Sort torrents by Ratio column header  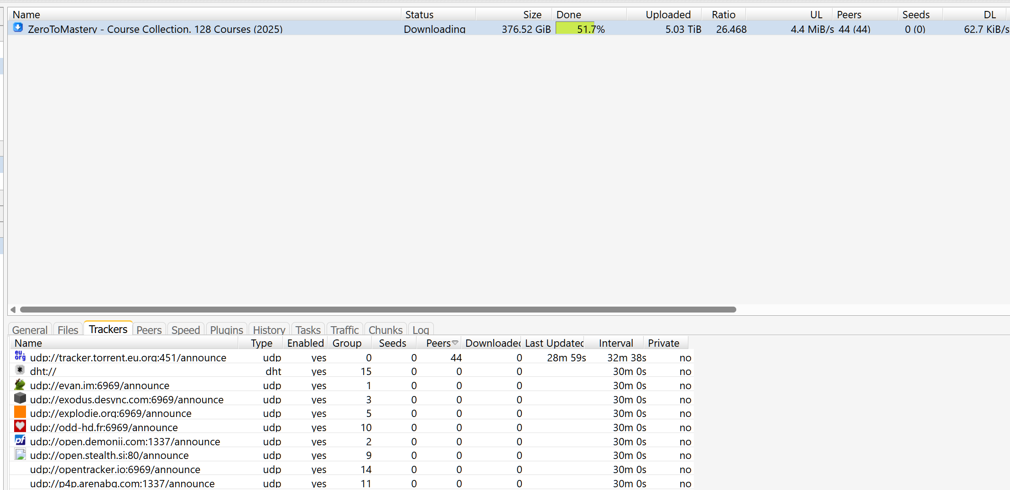point(723,15)
